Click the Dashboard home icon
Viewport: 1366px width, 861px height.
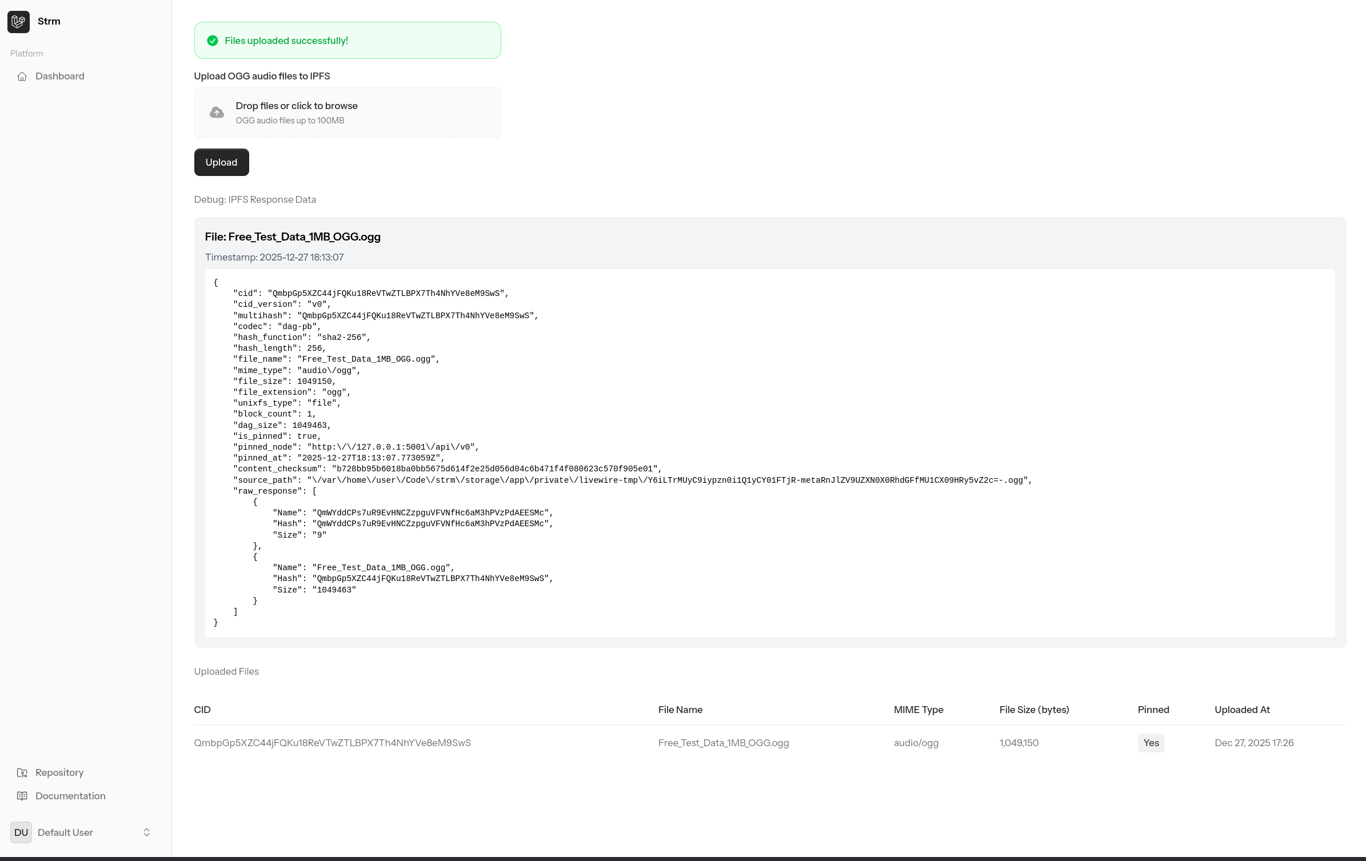tap(22, 77)
